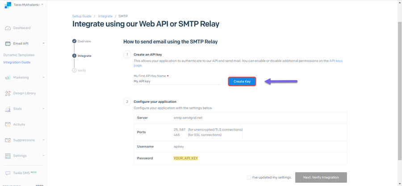The height and width of the screenshot is (186, 402).
Task: Select the smtp.sendgrid.net server value
Action: tap(188, 118)
